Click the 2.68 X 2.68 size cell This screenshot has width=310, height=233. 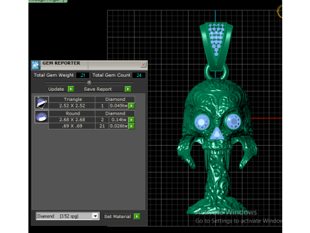(72, 120)
